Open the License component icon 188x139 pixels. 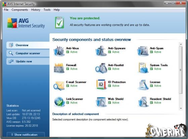point(143,85)
